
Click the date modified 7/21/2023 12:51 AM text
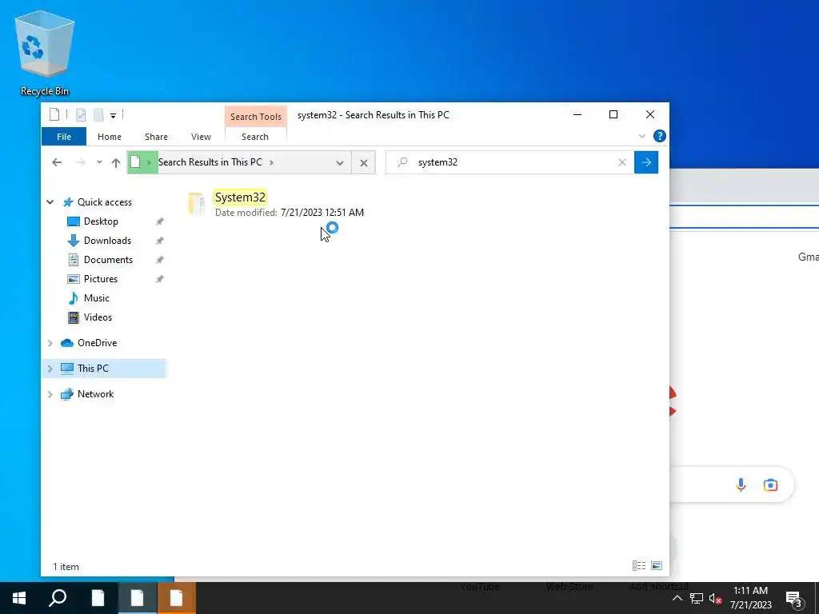point(322,213)
